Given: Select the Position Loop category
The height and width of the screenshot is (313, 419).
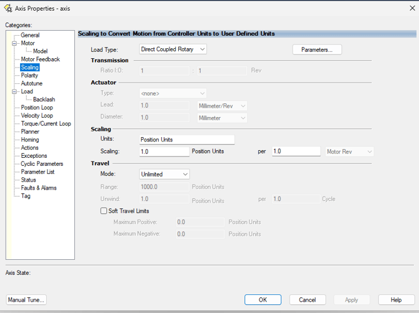Looking at the screenshot, I should pyautogui.click(x=37, y=108).
